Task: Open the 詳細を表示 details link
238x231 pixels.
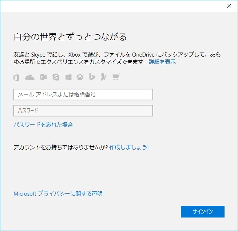Action: coord(162,62)
